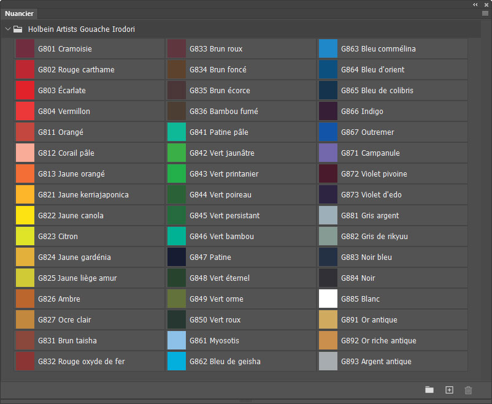
Task: Click the Holbein Artists Gouache folder icon
Action: [18, 29]
